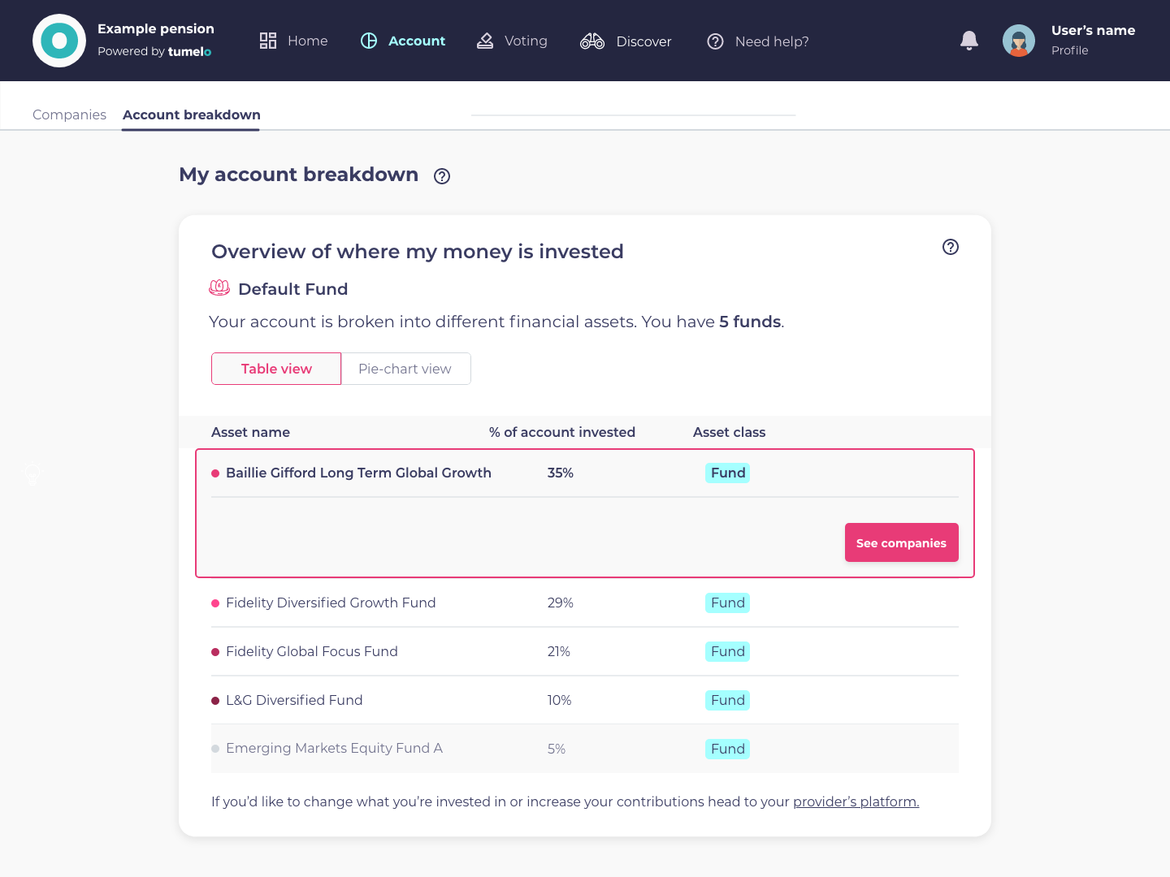
Task: Select the Account breakdown tab
Action: coord(192,114)
